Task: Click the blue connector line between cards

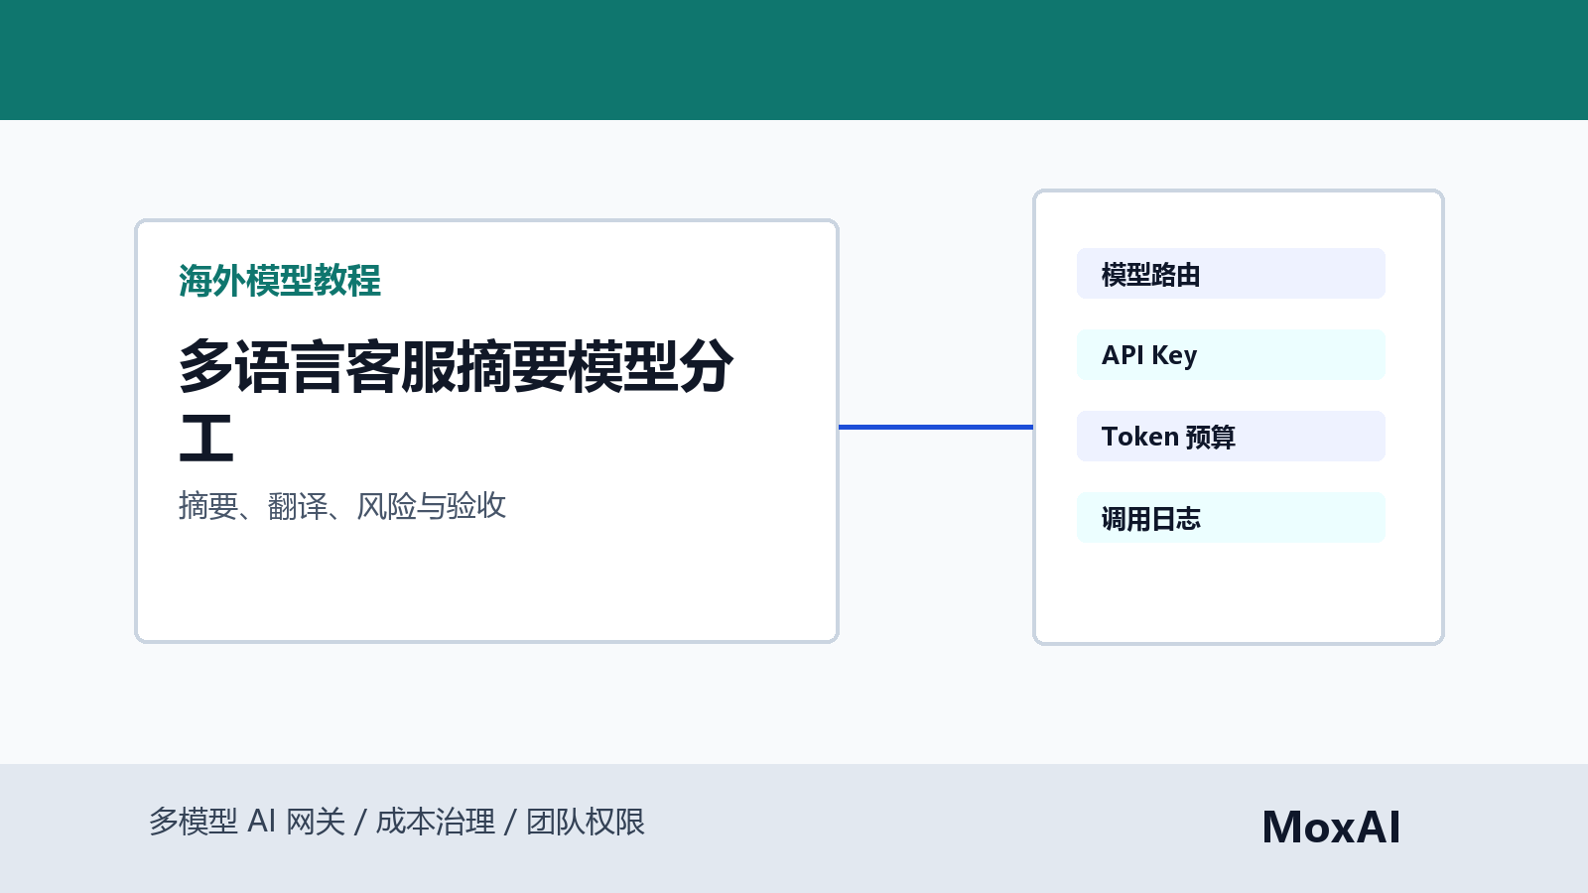Action: tap(936, 428)
